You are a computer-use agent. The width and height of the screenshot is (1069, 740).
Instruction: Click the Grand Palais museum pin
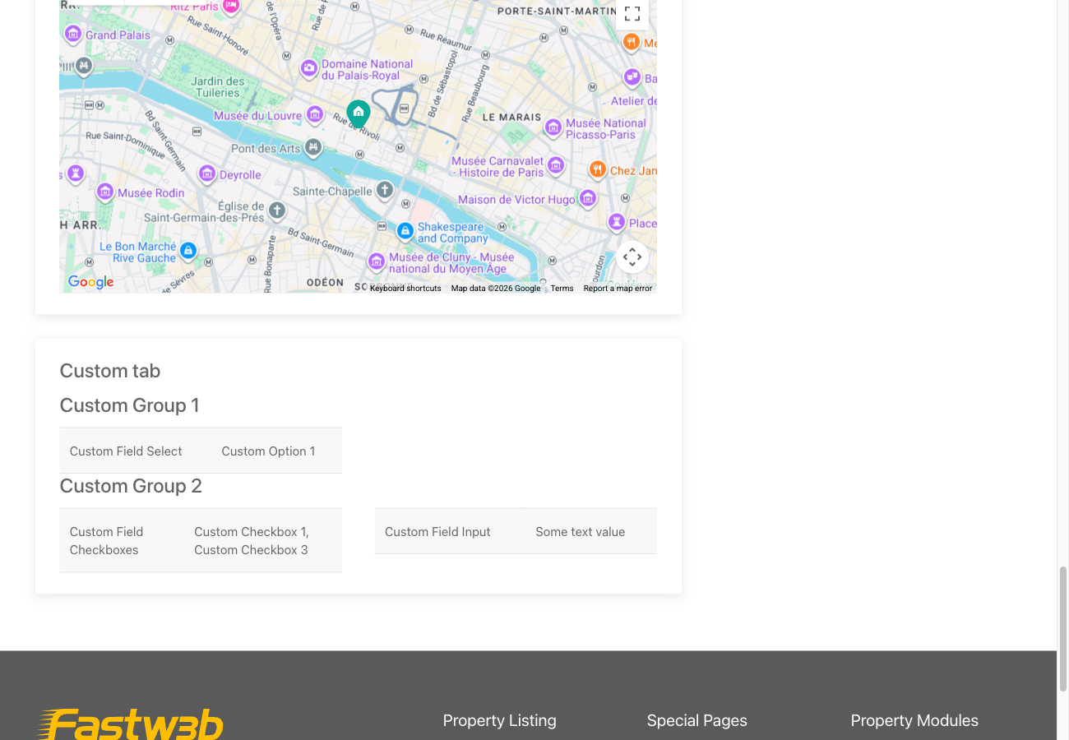[74, 35]
